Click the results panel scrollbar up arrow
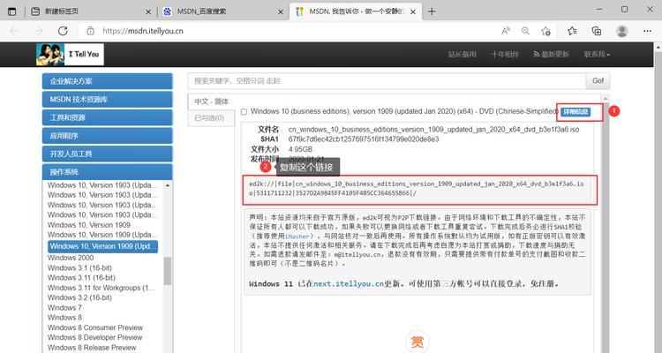The image size is (662, 353). (606, 98)
